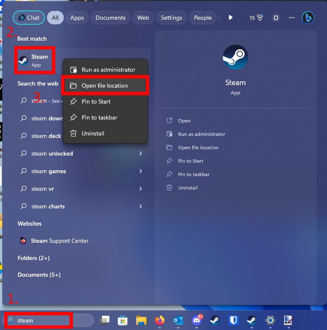This screenshot has height=330, width=327.
Task: Choose Pin to taskbar in the context menu
Action: pos(105,118)
